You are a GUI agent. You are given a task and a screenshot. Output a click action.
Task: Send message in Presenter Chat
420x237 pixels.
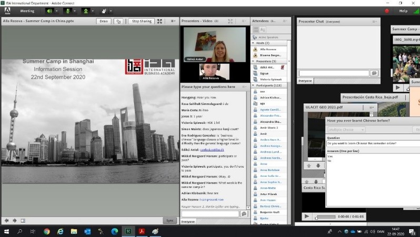coord(374,73)
